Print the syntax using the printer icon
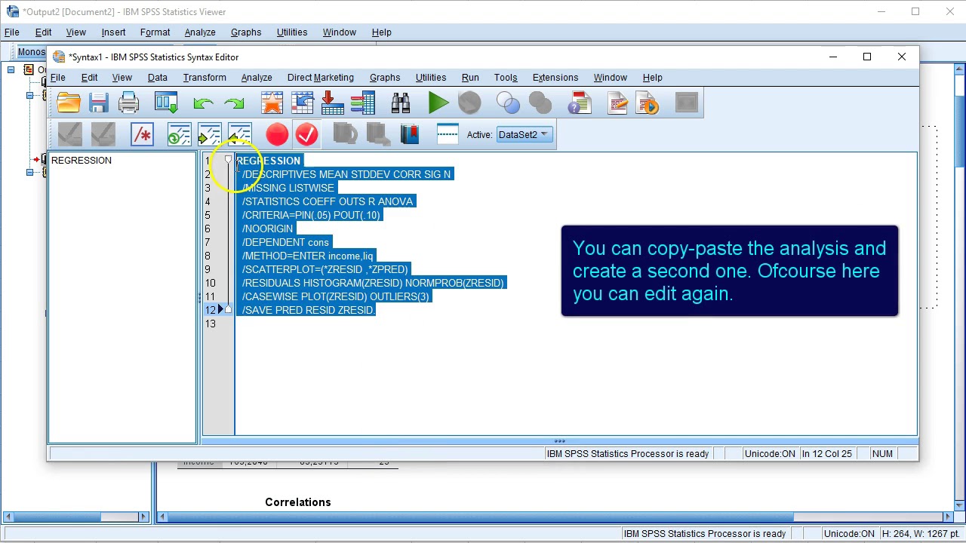The height and width of the screenshot is (543, 966). (x=128, y=103)
